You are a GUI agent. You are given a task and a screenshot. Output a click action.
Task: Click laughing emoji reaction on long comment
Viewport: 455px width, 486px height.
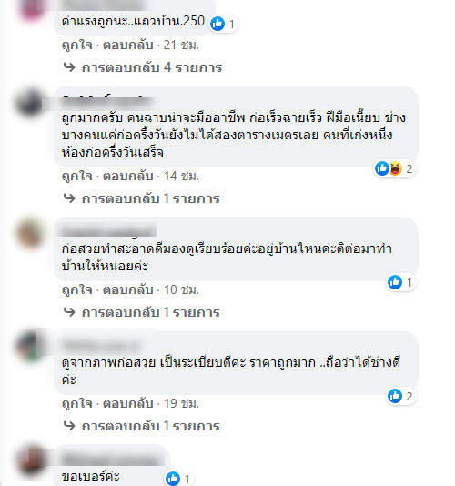pyautogui.click(x=396, y=168)
